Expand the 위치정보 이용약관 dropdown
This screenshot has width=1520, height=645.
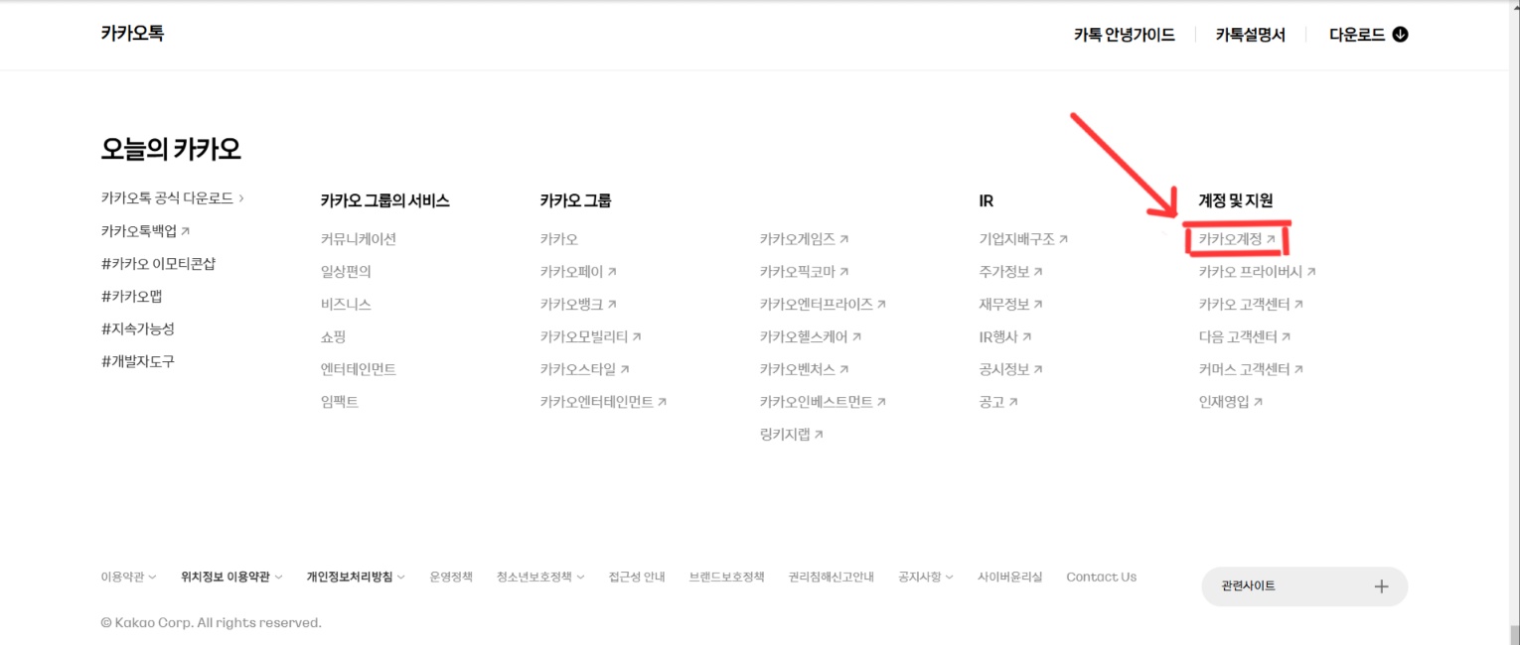coord(231,577)
